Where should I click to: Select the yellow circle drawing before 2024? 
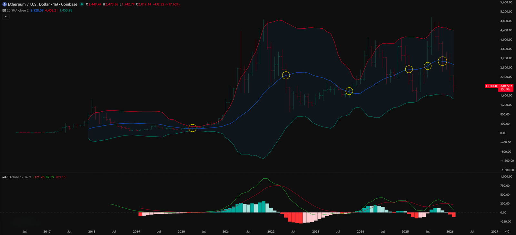[x=349, y=91]
